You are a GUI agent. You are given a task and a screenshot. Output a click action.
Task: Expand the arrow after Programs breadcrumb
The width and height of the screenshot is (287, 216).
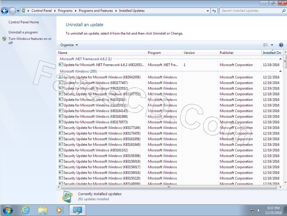click(x=76, y=11)
